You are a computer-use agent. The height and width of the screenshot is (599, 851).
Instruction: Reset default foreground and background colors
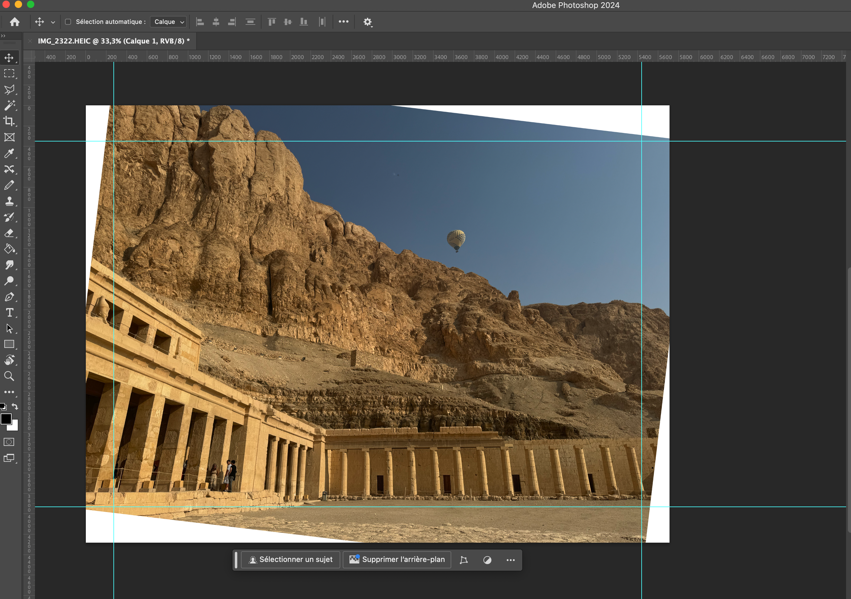pos(3,406)
